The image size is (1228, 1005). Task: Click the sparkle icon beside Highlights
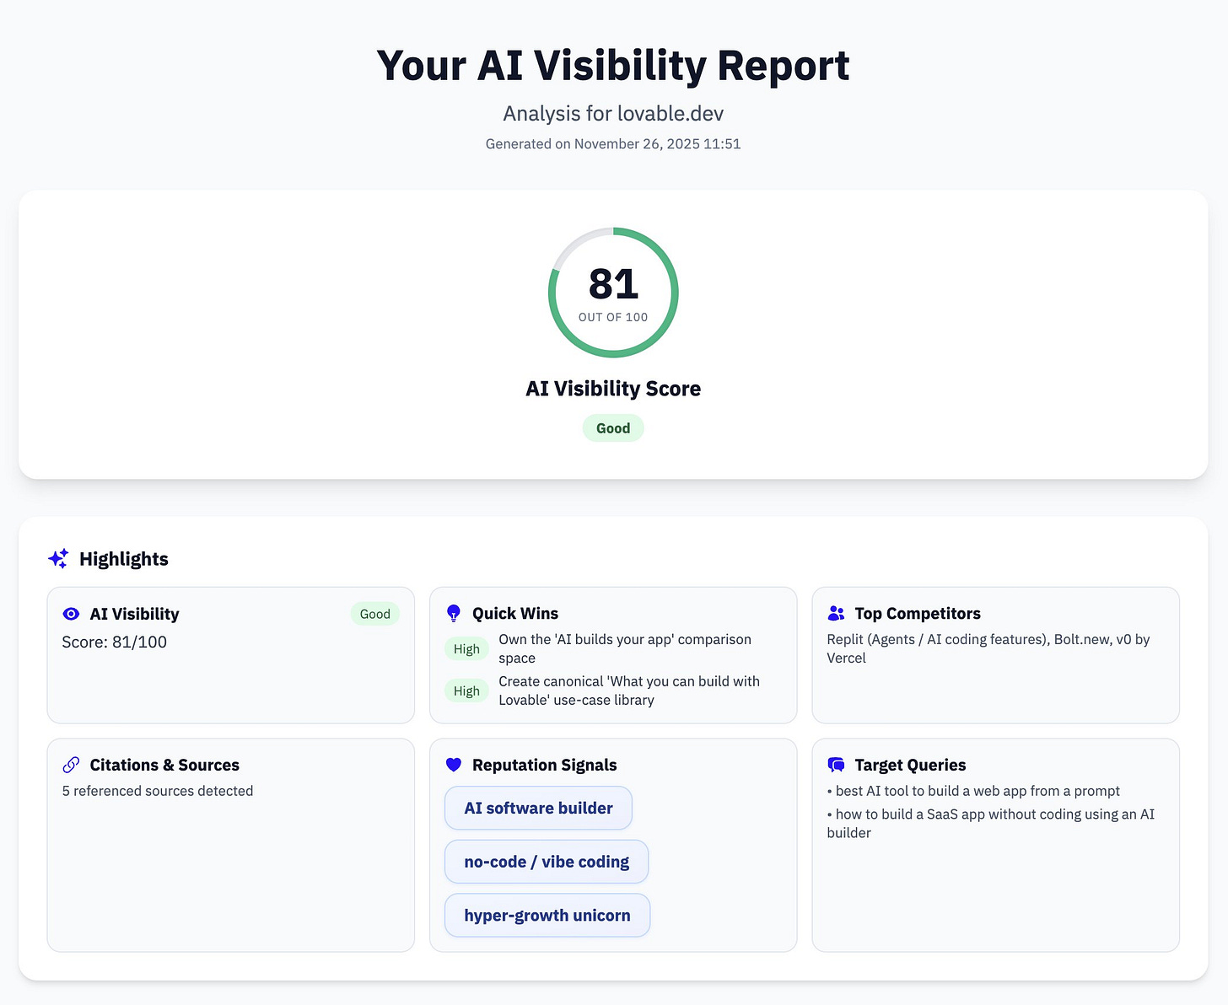(x=58, y=558)
